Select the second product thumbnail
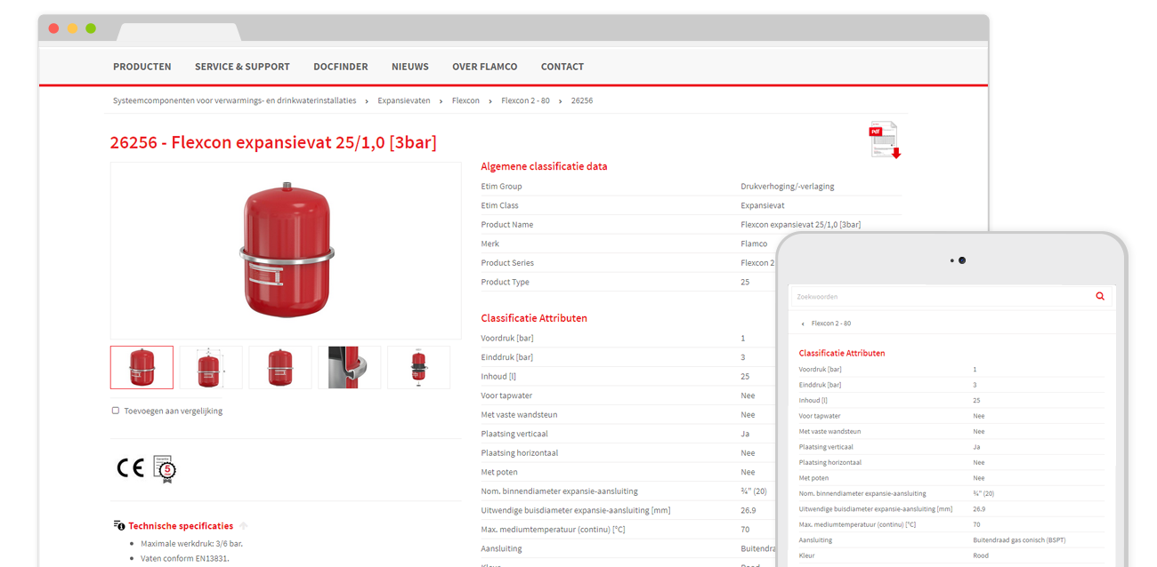 tap(211, 366)
